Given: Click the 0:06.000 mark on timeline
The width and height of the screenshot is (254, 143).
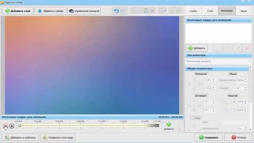Looking at the screenshot, I should tap(59, 121).
